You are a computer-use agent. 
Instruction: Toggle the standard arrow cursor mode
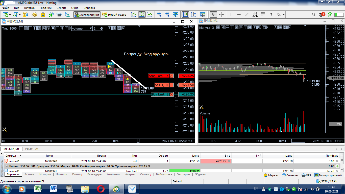pyautogui.click(x=213, y=14)
